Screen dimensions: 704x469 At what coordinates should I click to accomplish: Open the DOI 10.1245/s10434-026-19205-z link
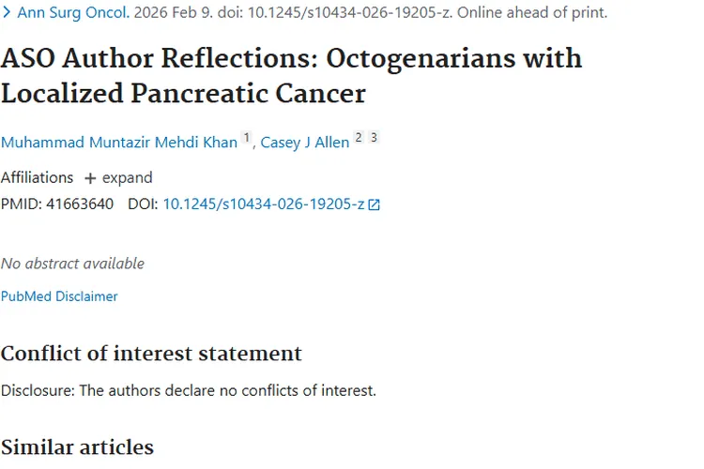(263, 204)
